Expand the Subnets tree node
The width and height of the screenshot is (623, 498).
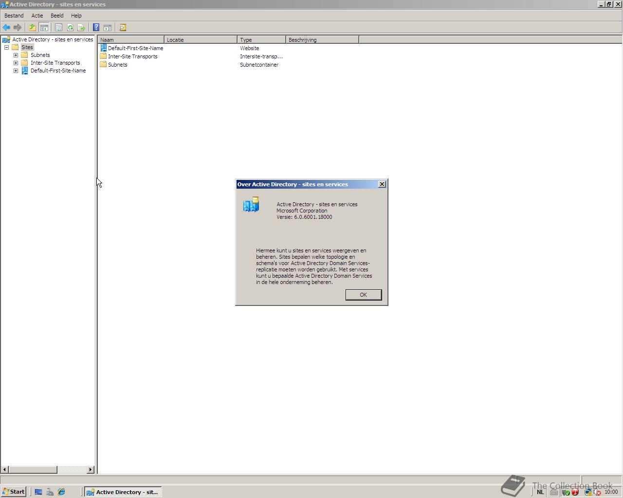pos(16,55)
